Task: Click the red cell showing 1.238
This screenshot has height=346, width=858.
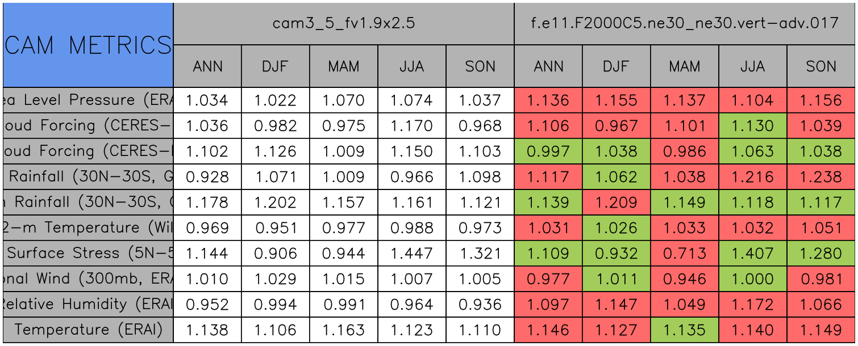Action: click(821, 176)
